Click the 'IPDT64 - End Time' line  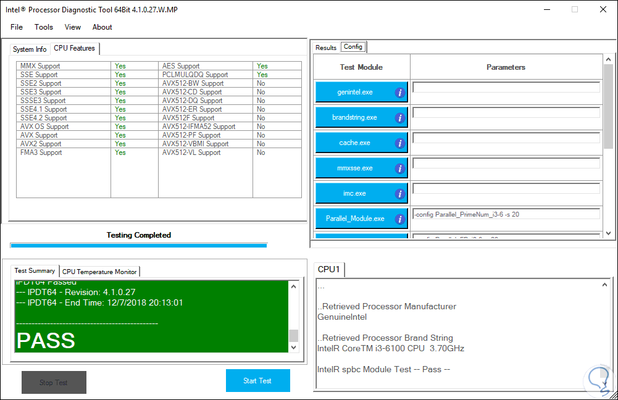coord(100,302)
